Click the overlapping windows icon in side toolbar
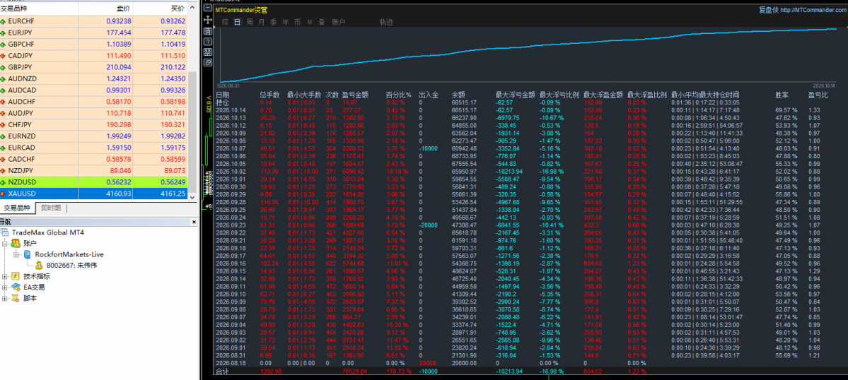 [x=207, y=63]
